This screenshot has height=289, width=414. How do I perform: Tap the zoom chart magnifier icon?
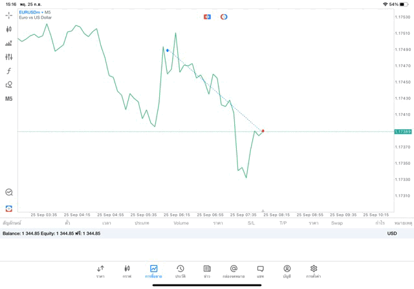pos(9,192)
